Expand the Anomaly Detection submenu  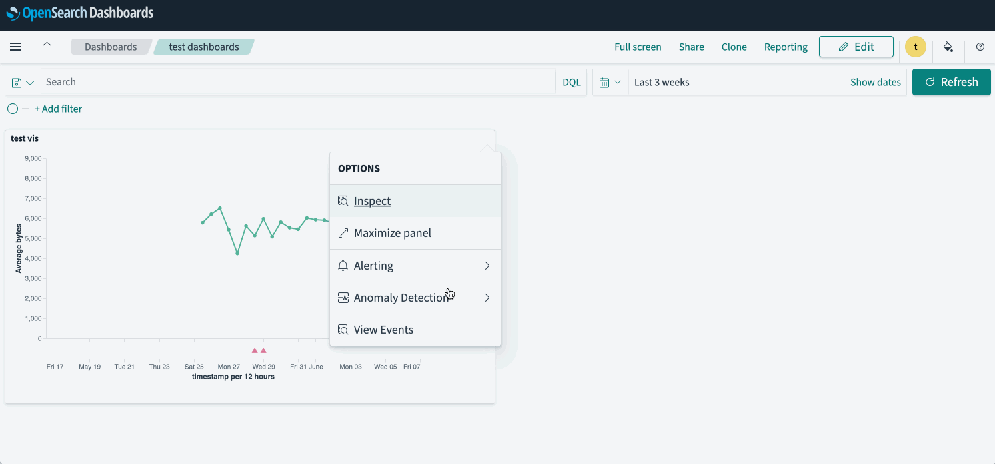(487, 298)
